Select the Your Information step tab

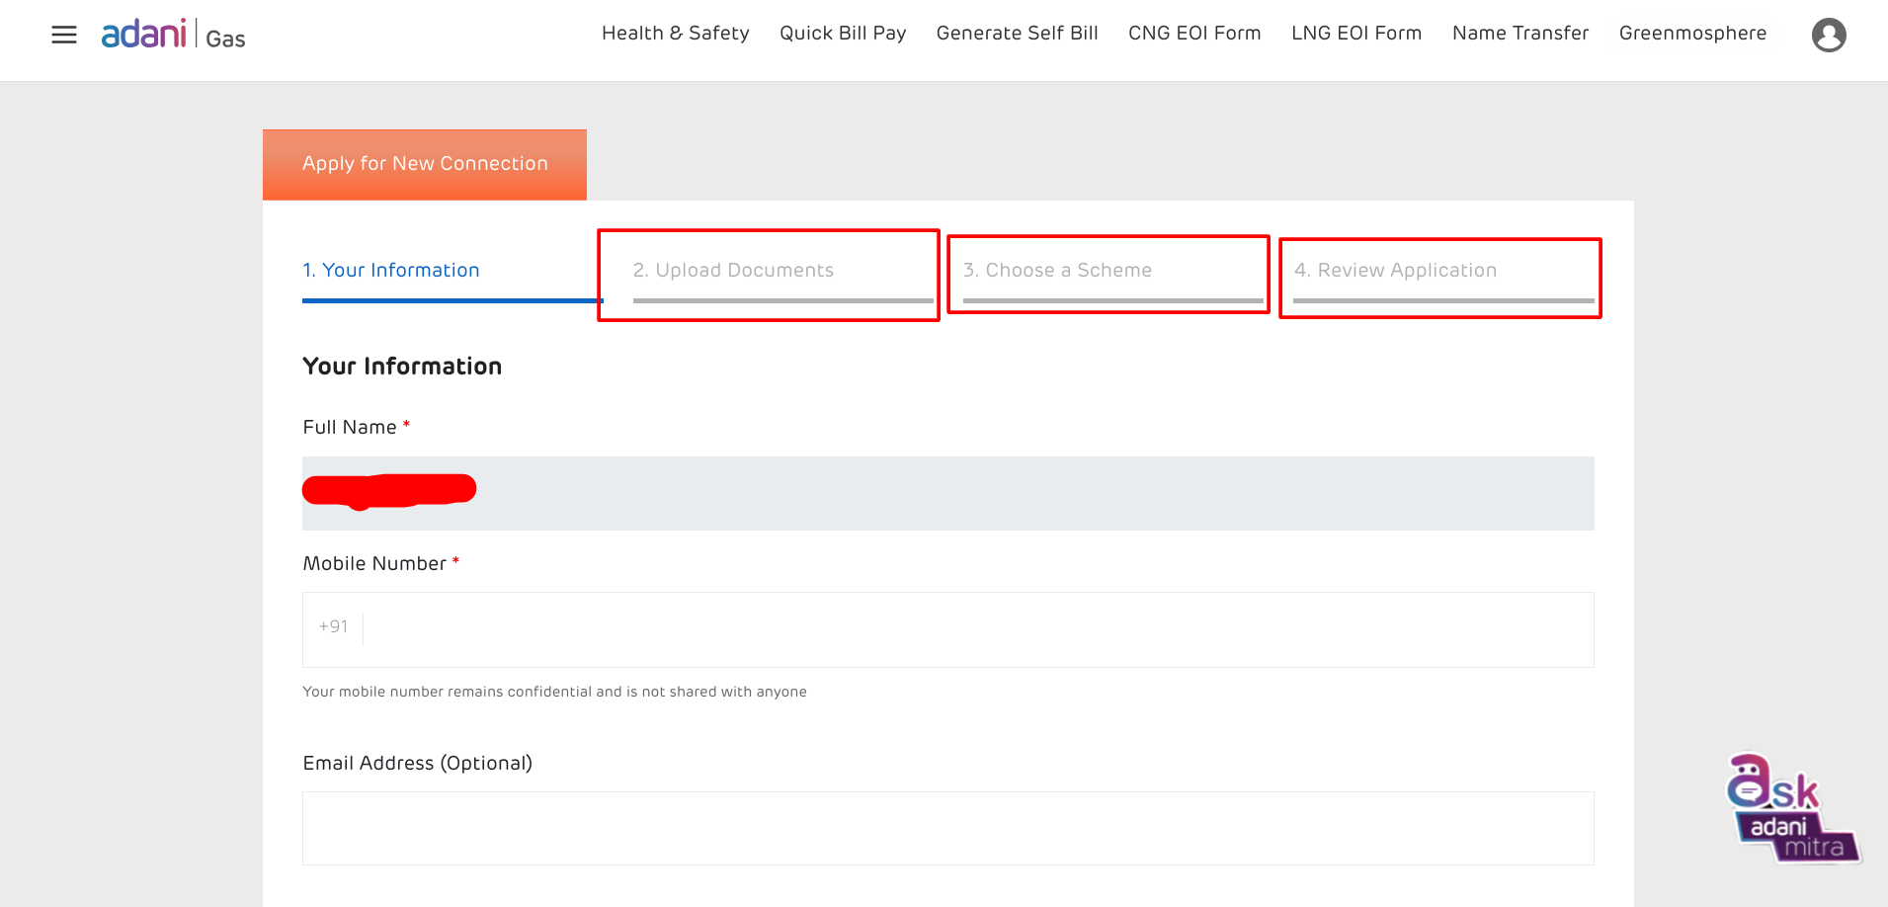391,271
